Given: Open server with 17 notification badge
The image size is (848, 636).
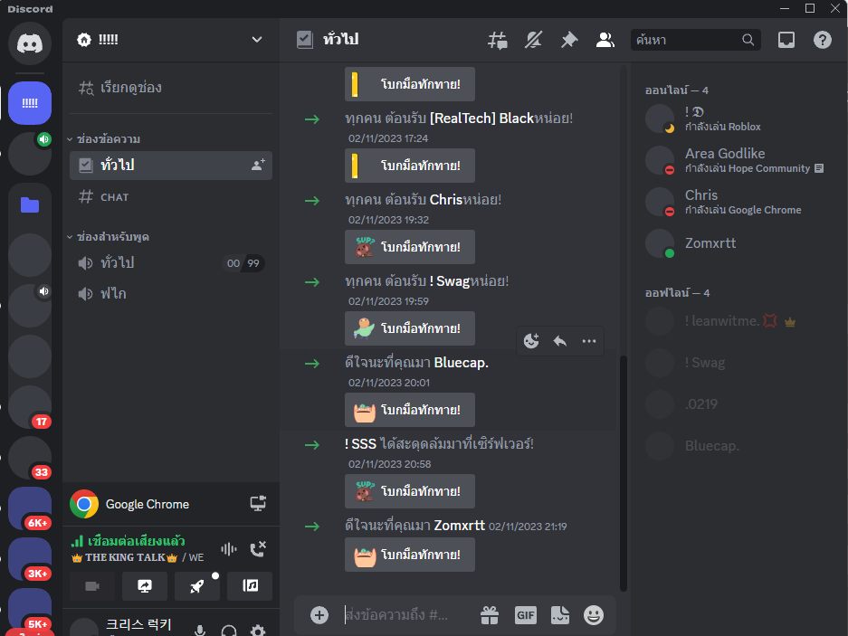Looking at the screenshot, I should 30,407.
